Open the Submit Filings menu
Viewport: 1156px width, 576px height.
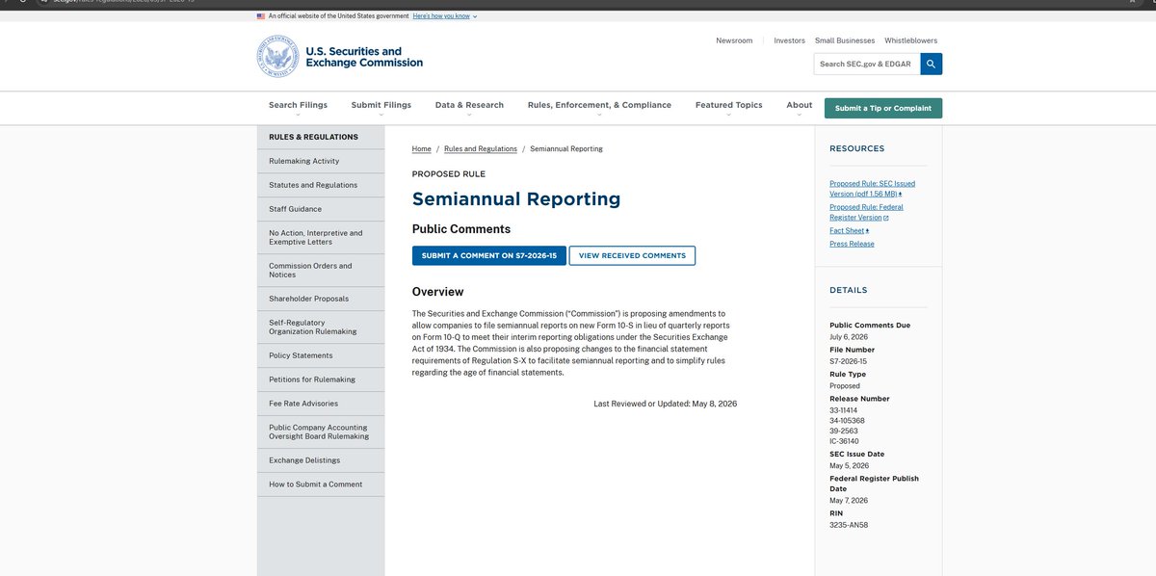(x=381, y=105)
